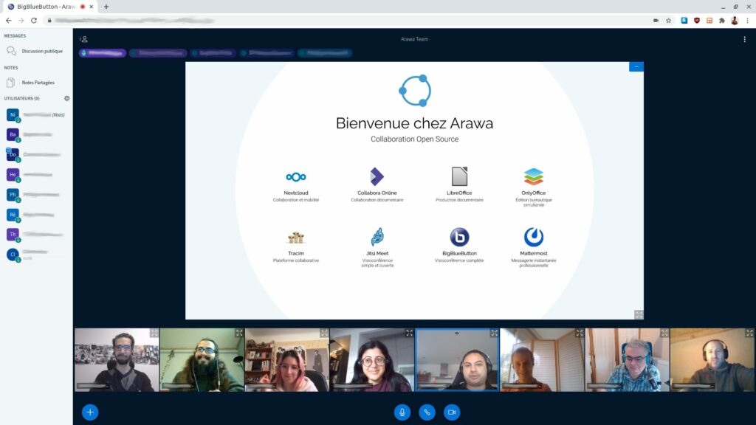The width and height of the screenshot is (756, 425).
Task: Fullscreen the first webcam, man with glasses
Action: pos(154,333)
